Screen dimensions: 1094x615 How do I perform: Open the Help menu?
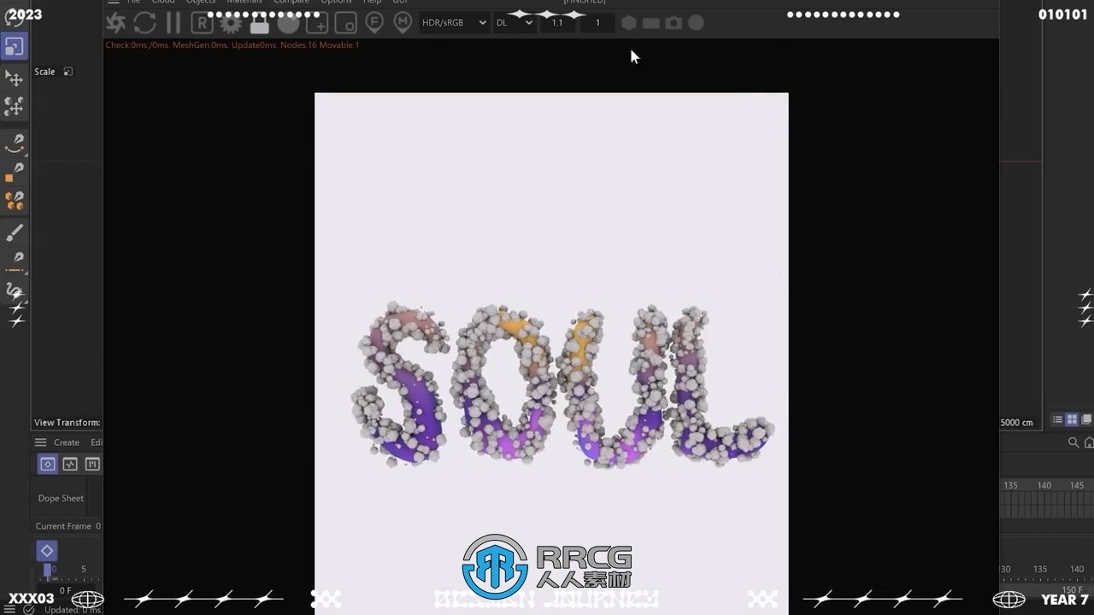(373, 3)
